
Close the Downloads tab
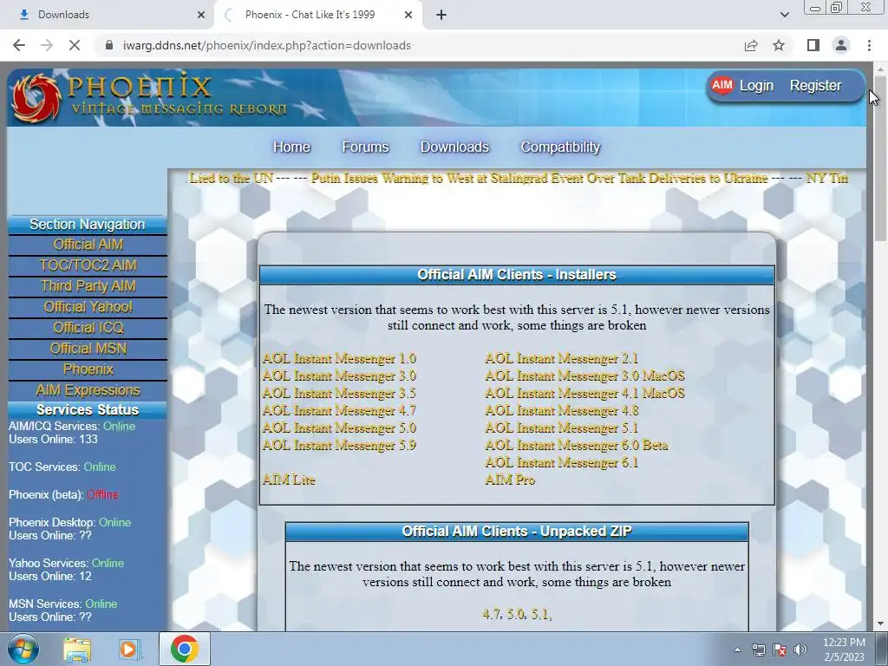click(x=201, y=15)
